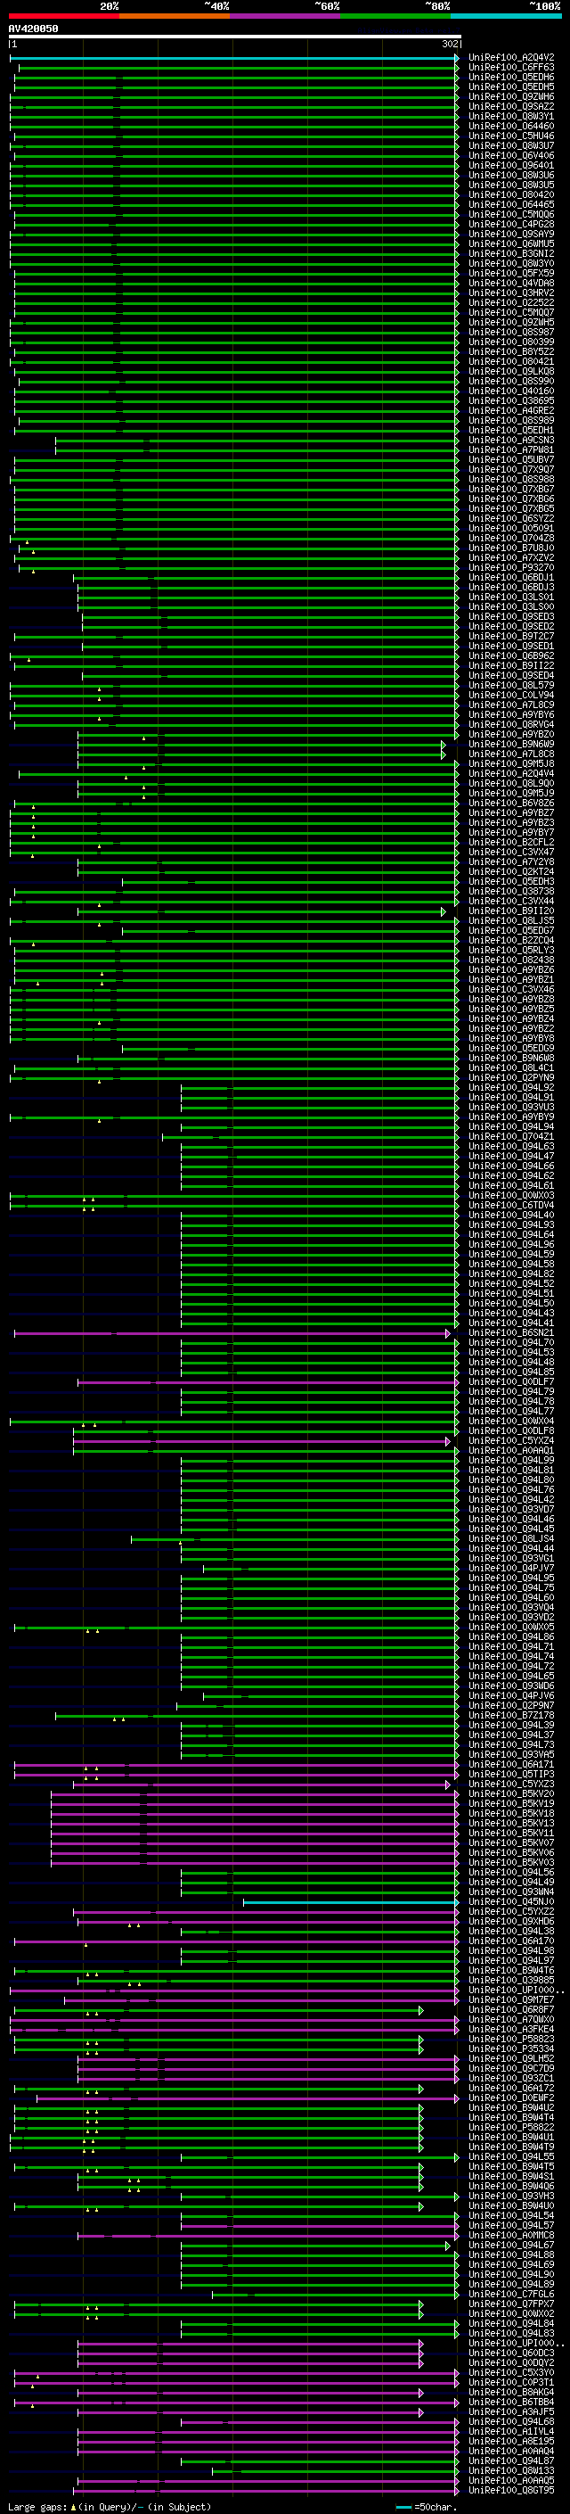Select the UniRef100_C4PG28 label

pyautogui.click(x=511, y=225)
